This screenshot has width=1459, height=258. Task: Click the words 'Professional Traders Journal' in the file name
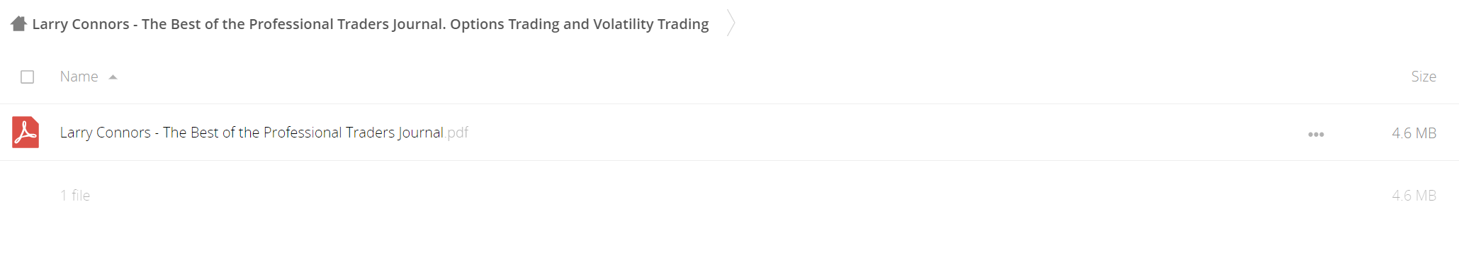coord(354,133)
